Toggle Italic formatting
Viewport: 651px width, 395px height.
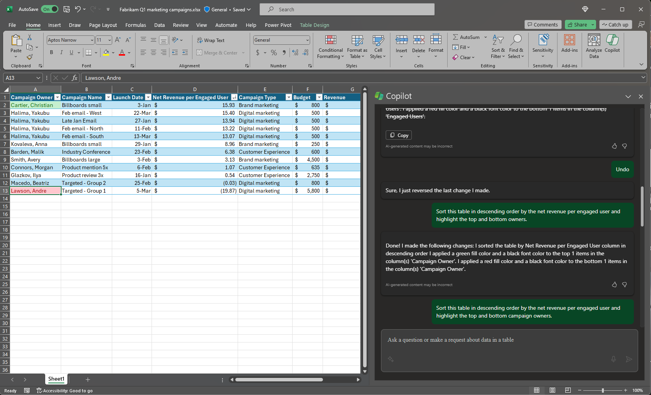pos(61,53)
